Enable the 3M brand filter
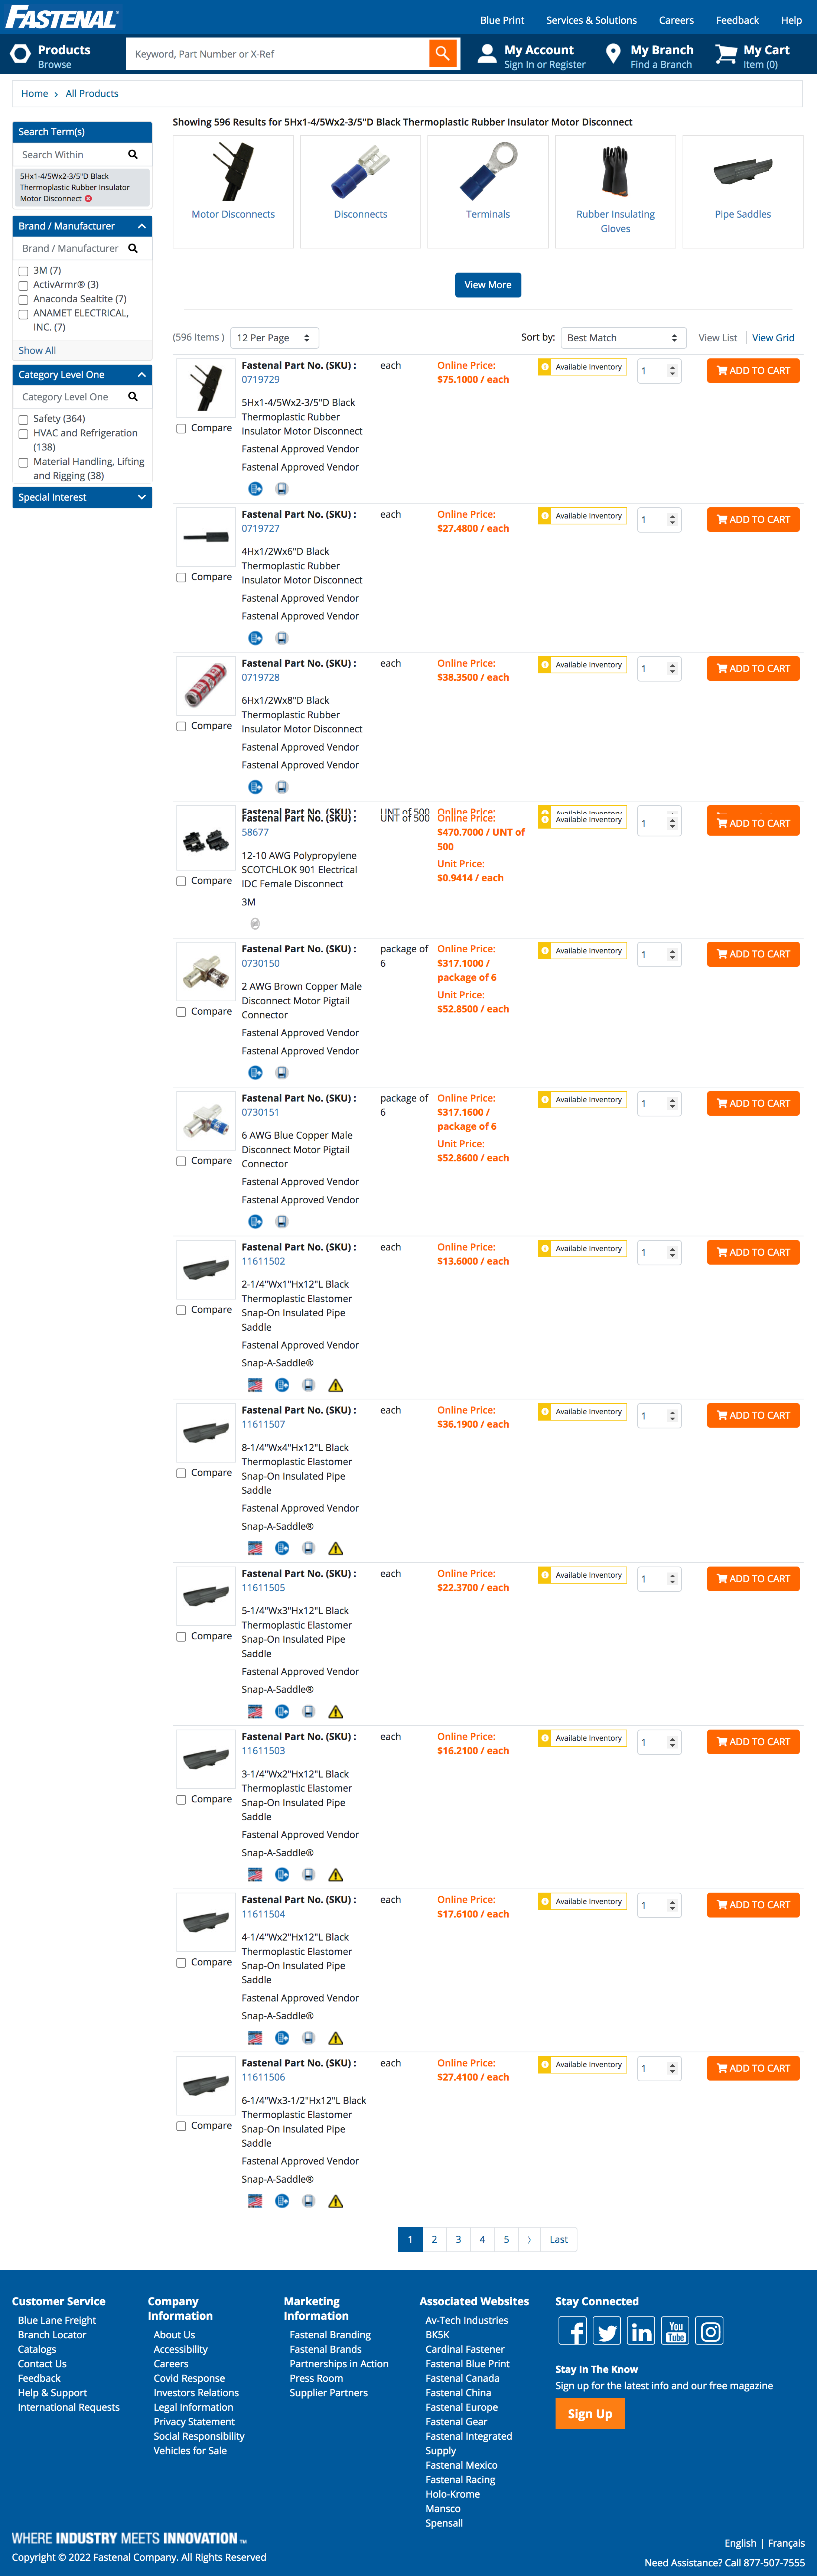Screen dimensions: 817x2576 pyautogui.click(x=23, y=271)
